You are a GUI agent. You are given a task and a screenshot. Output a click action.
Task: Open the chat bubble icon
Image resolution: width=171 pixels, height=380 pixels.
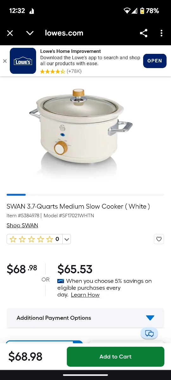click(x=149, y=333)
